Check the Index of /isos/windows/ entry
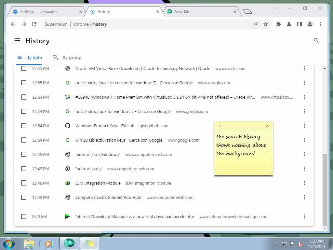The image size is (333, 250). 24,154
